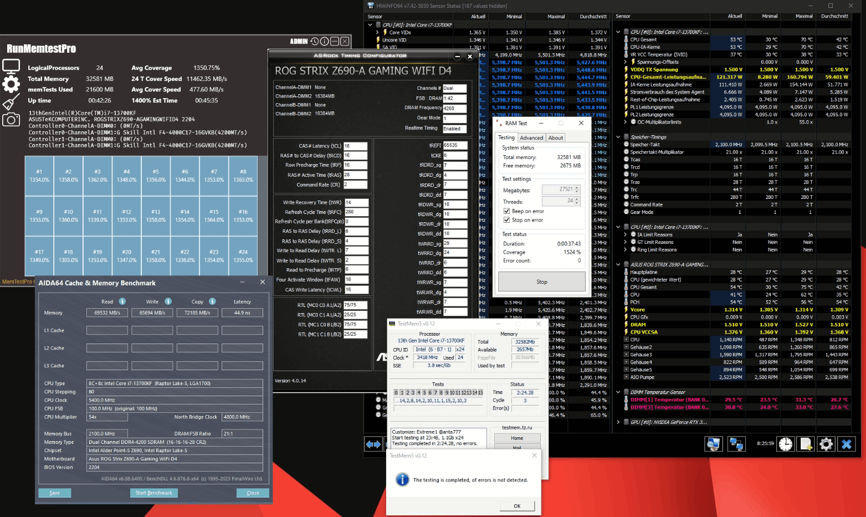Screen dimensions: 866x517
Task: Take a screenshot with RunMemtestPro camera icon
Action: pos(11,119)
